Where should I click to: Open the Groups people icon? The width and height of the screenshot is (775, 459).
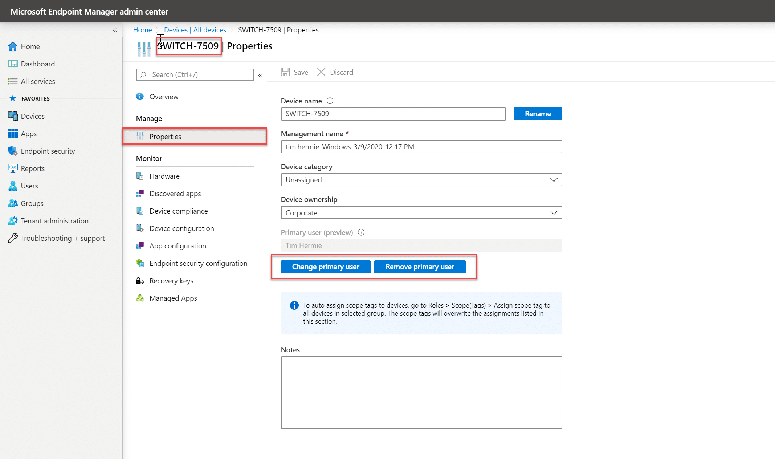tap(13, 203)
